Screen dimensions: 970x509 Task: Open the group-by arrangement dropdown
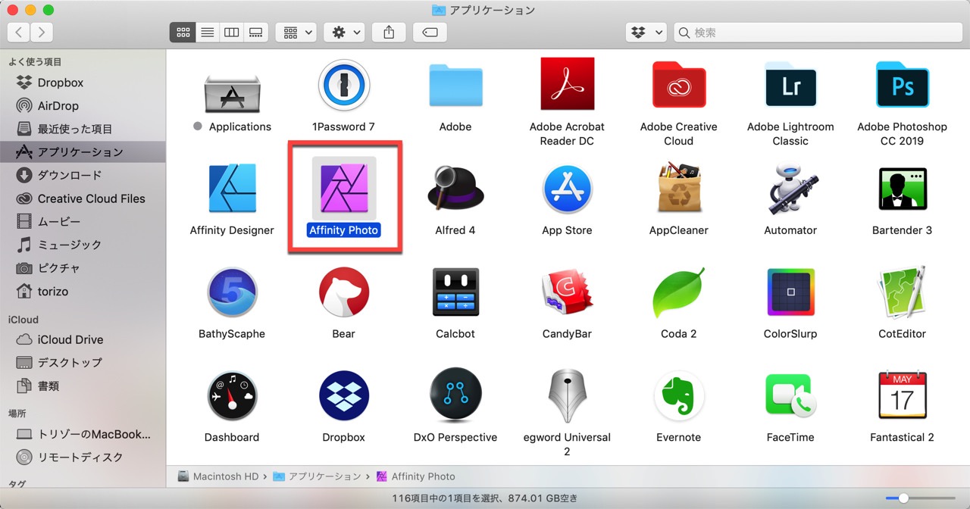(x=296, y=33)
